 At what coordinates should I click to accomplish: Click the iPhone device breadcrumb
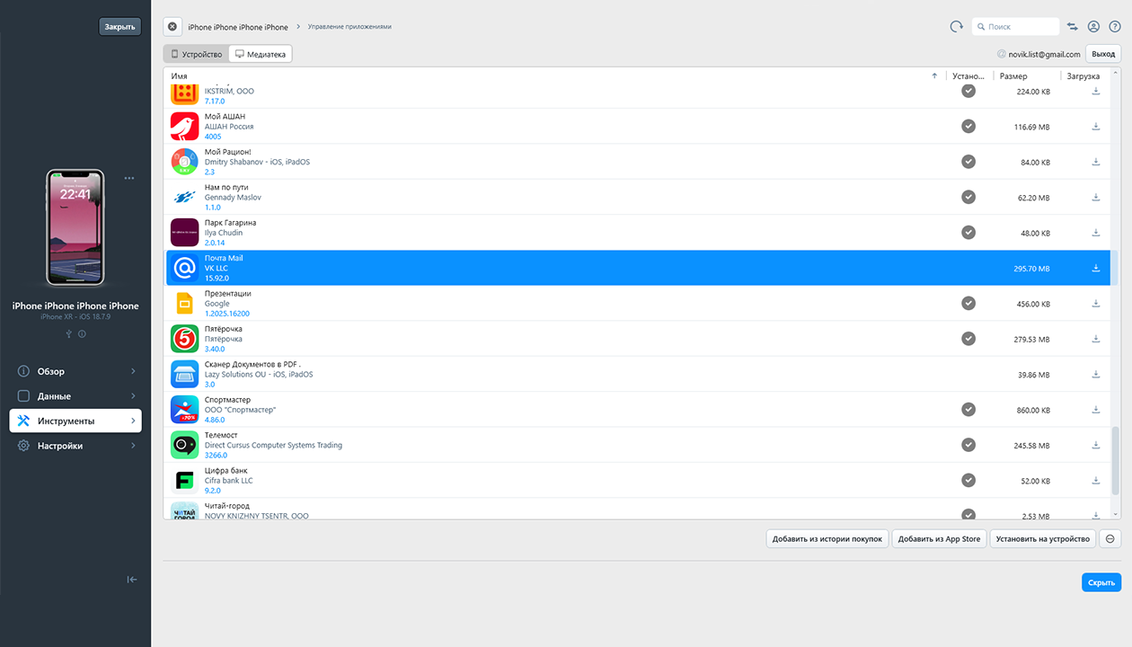[x=238, y=27]
